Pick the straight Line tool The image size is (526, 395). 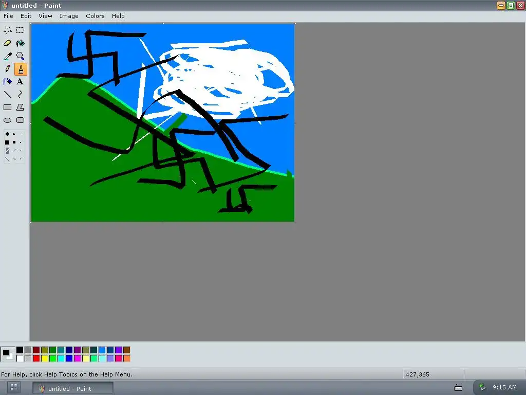click(x=7, y=95)
